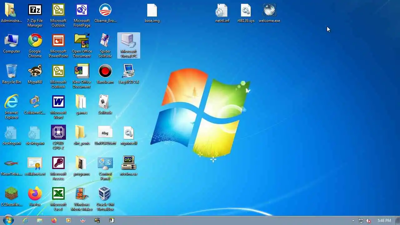Select the Control Panel icon
Viewport: 400px width, 225px height.
(x=105, y=168)
